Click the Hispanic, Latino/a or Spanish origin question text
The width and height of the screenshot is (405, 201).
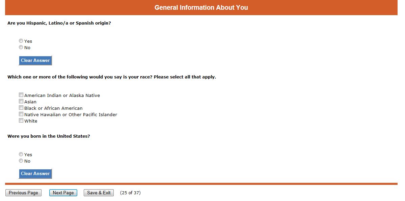(59, 23)
